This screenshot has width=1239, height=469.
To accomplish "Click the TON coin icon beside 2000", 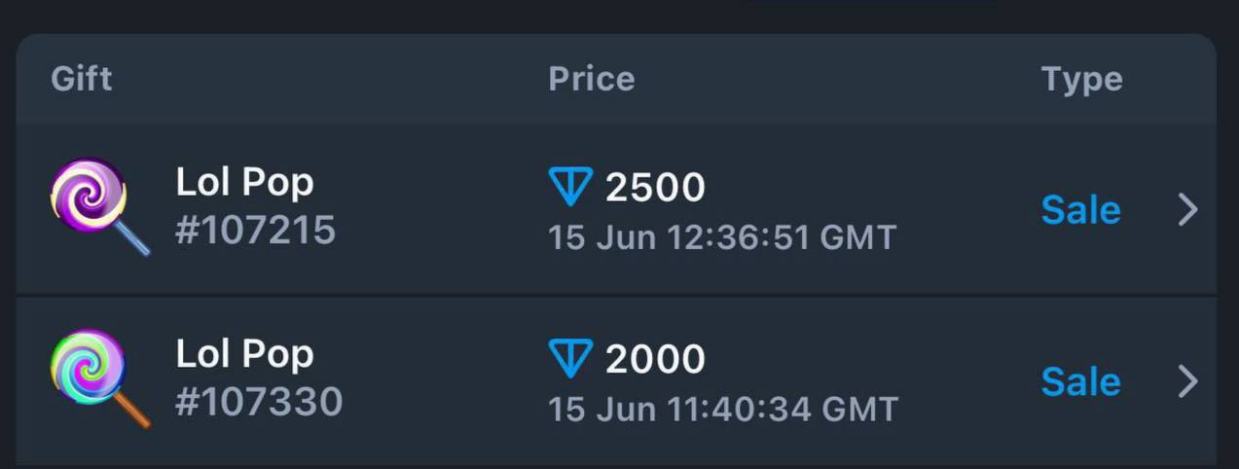I will pos(570,359).
